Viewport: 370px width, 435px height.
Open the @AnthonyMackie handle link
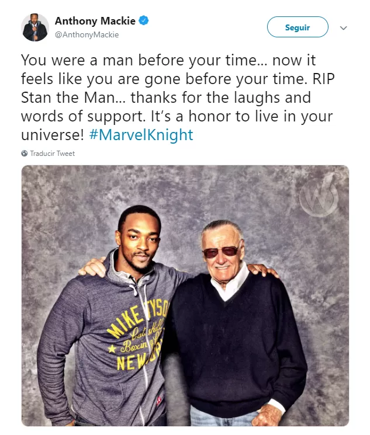87,34
